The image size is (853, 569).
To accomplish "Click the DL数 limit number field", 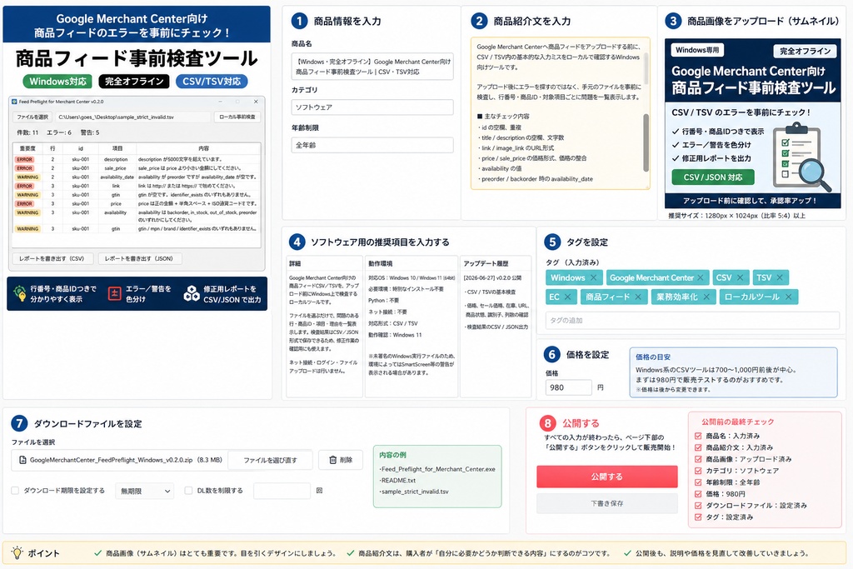I will coord(282,491).
